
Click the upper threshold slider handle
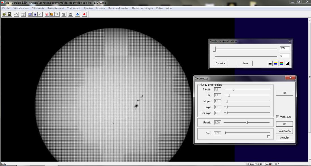click(x=214, y=49)
